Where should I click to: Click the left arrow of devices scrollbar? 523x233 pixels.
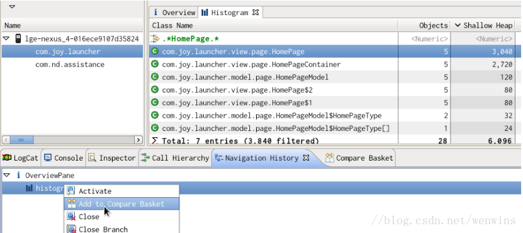(6, 140)
